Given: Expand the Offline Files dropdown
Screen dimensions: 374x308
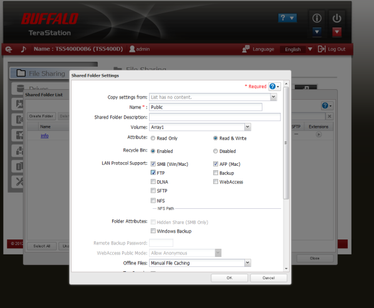Looking at the screenshot, I should (247, 263).
